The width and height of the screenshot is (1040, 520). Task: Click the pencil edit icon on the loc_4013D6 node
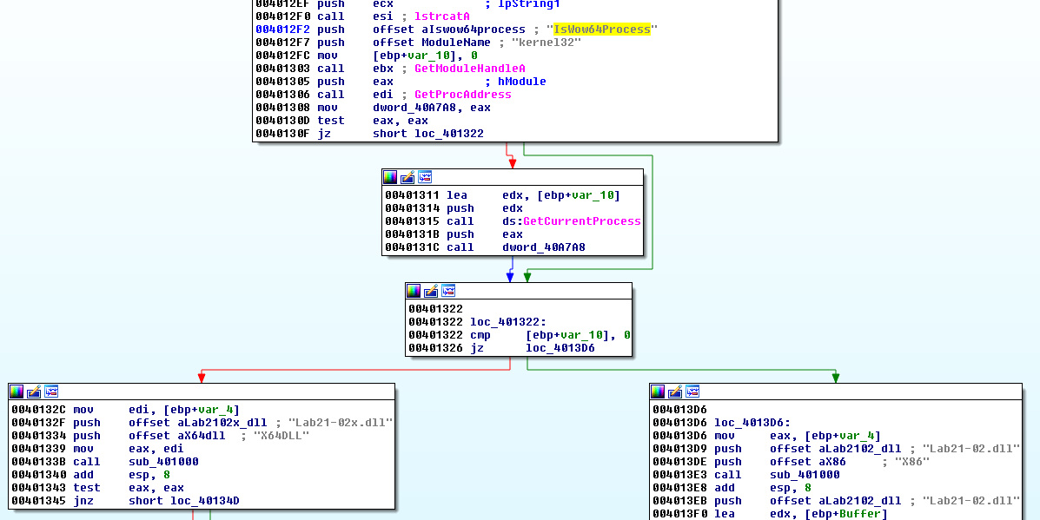675,392
